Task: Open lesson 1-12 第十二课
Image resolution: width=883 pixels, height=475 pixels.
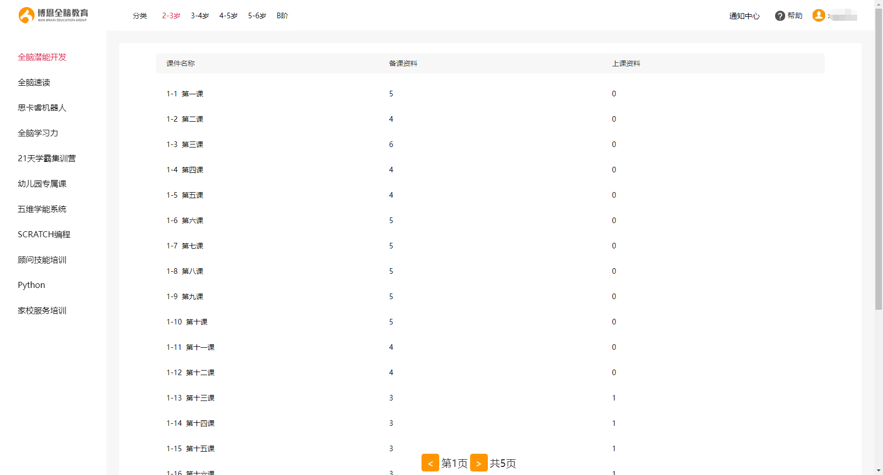Action: [190, 373]
